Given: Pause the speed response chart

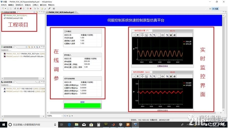Looking at the screenshot, I should click(138, 76).
